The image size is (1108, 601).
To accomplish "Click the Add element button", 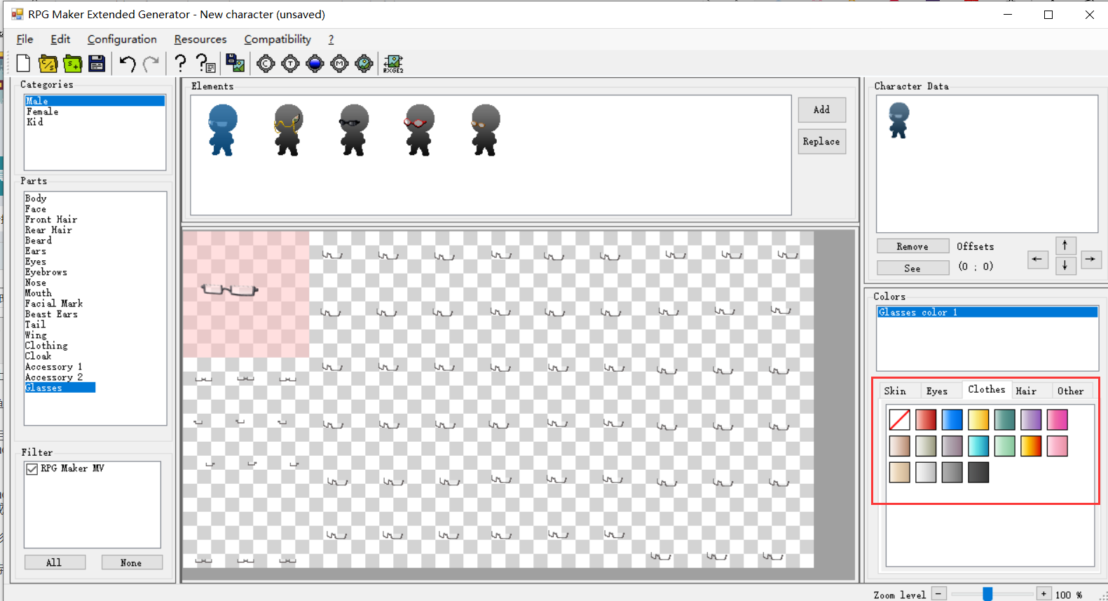I will pos(822,110).
